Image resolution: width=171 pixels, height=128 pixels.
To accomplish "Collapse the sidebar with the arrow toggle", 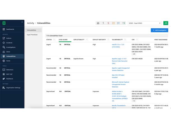I will (22, 22).
